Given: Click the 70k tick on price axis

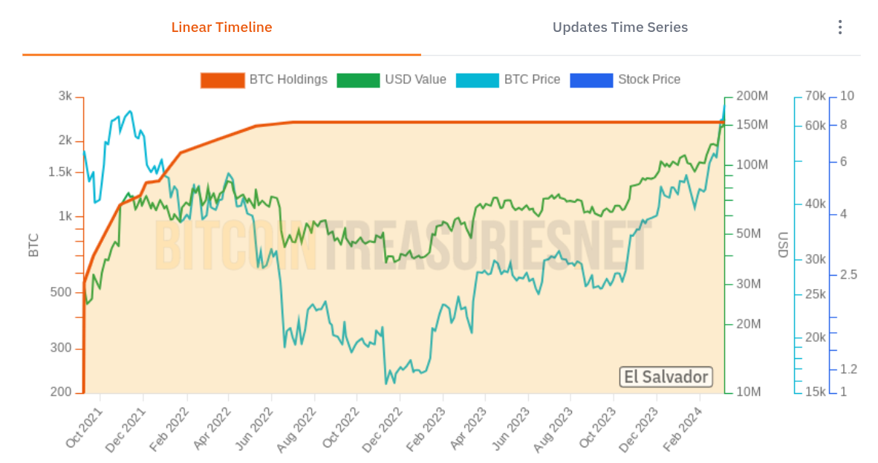Looking at the screenshot, I should (x=815, y=97).
